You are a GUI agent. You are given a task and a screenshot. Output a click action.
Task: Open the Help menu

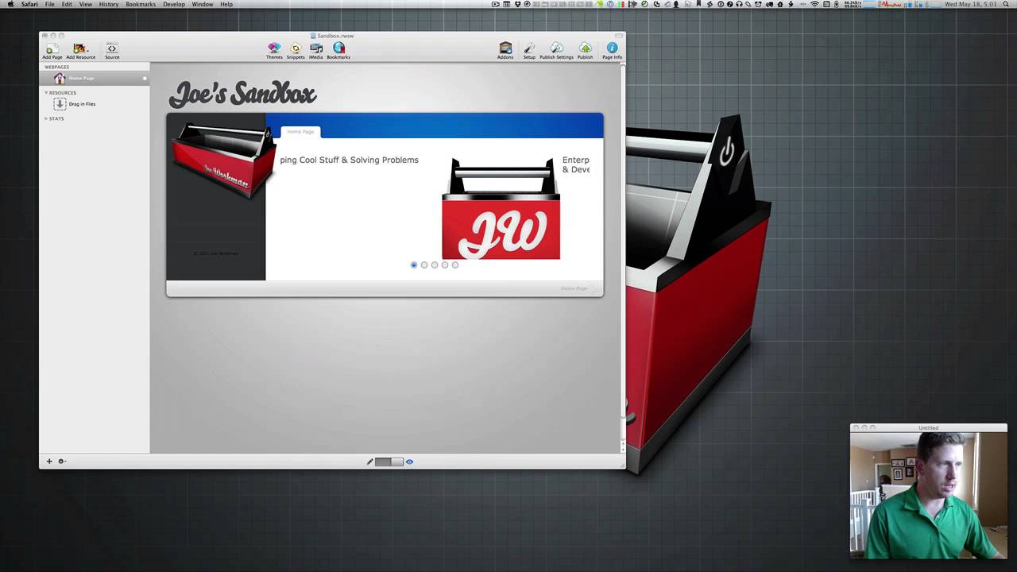226,4
